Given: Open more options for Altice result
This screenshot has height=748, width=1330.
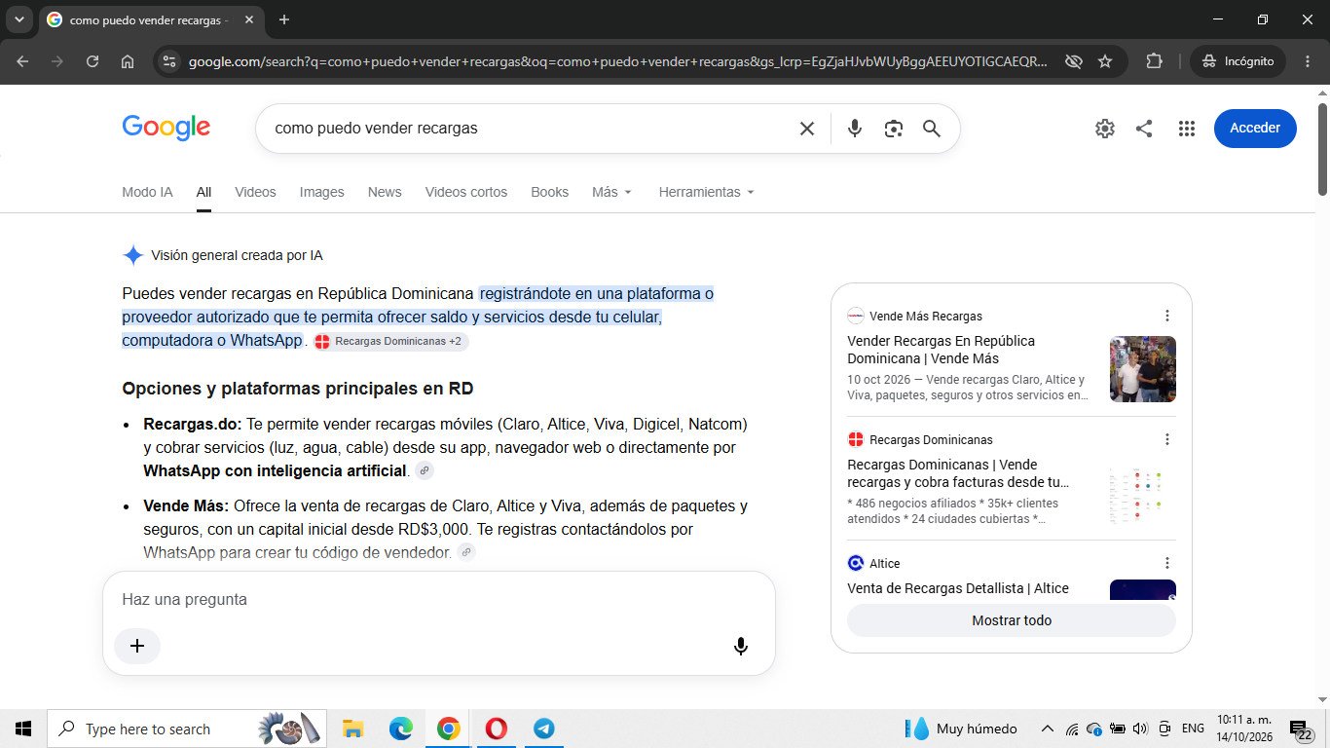Looking at the screenshot, I should coord(1167,563).
